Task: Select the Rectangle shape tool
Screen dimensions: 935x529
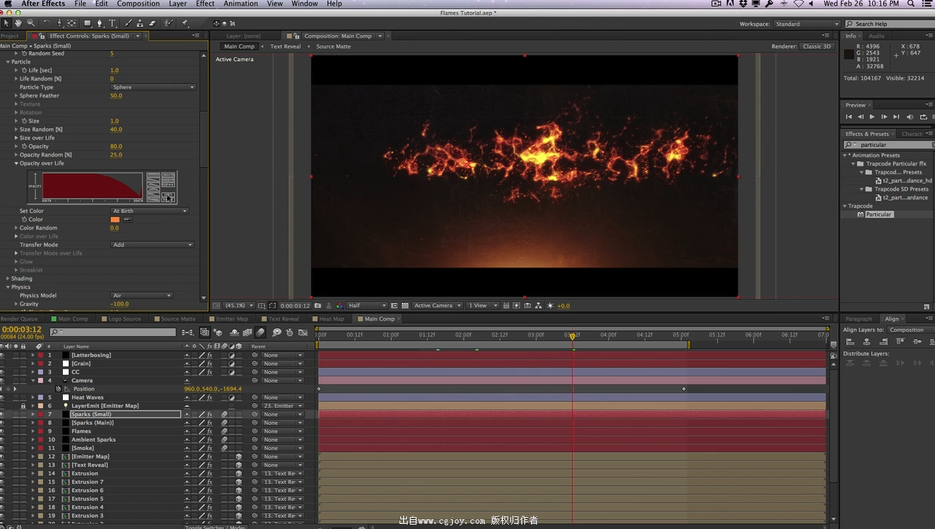Action: [x=87, y=24]
